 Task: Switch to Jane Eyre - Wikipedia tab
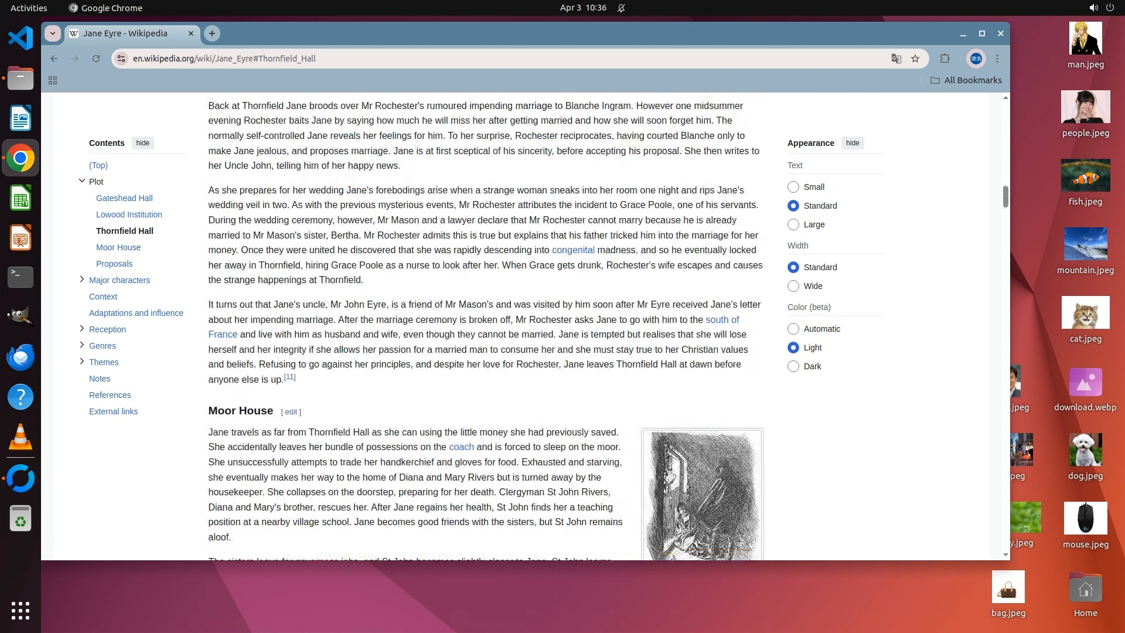pos(125,33)
